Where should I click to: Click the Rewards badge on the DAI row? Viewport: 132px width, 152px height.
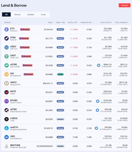pos(28,74)
